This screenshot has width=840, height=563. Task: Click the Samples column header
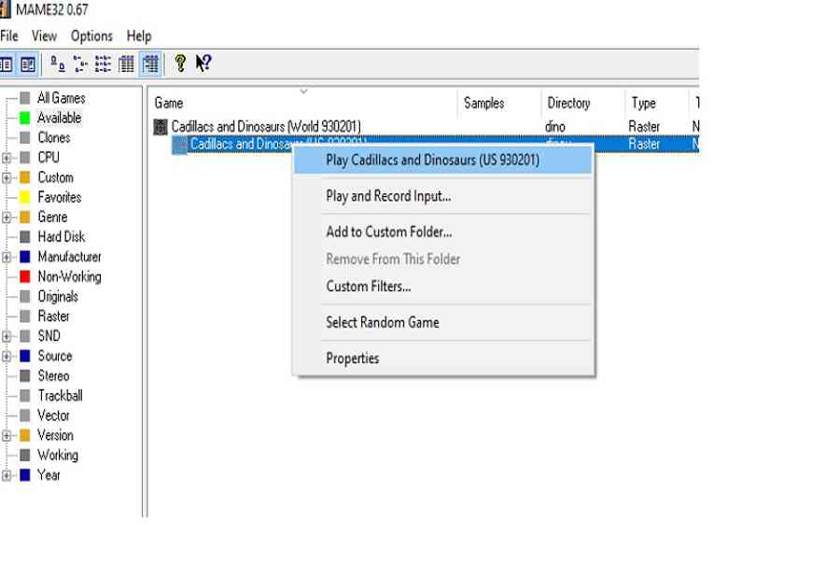tap(483, 103)
